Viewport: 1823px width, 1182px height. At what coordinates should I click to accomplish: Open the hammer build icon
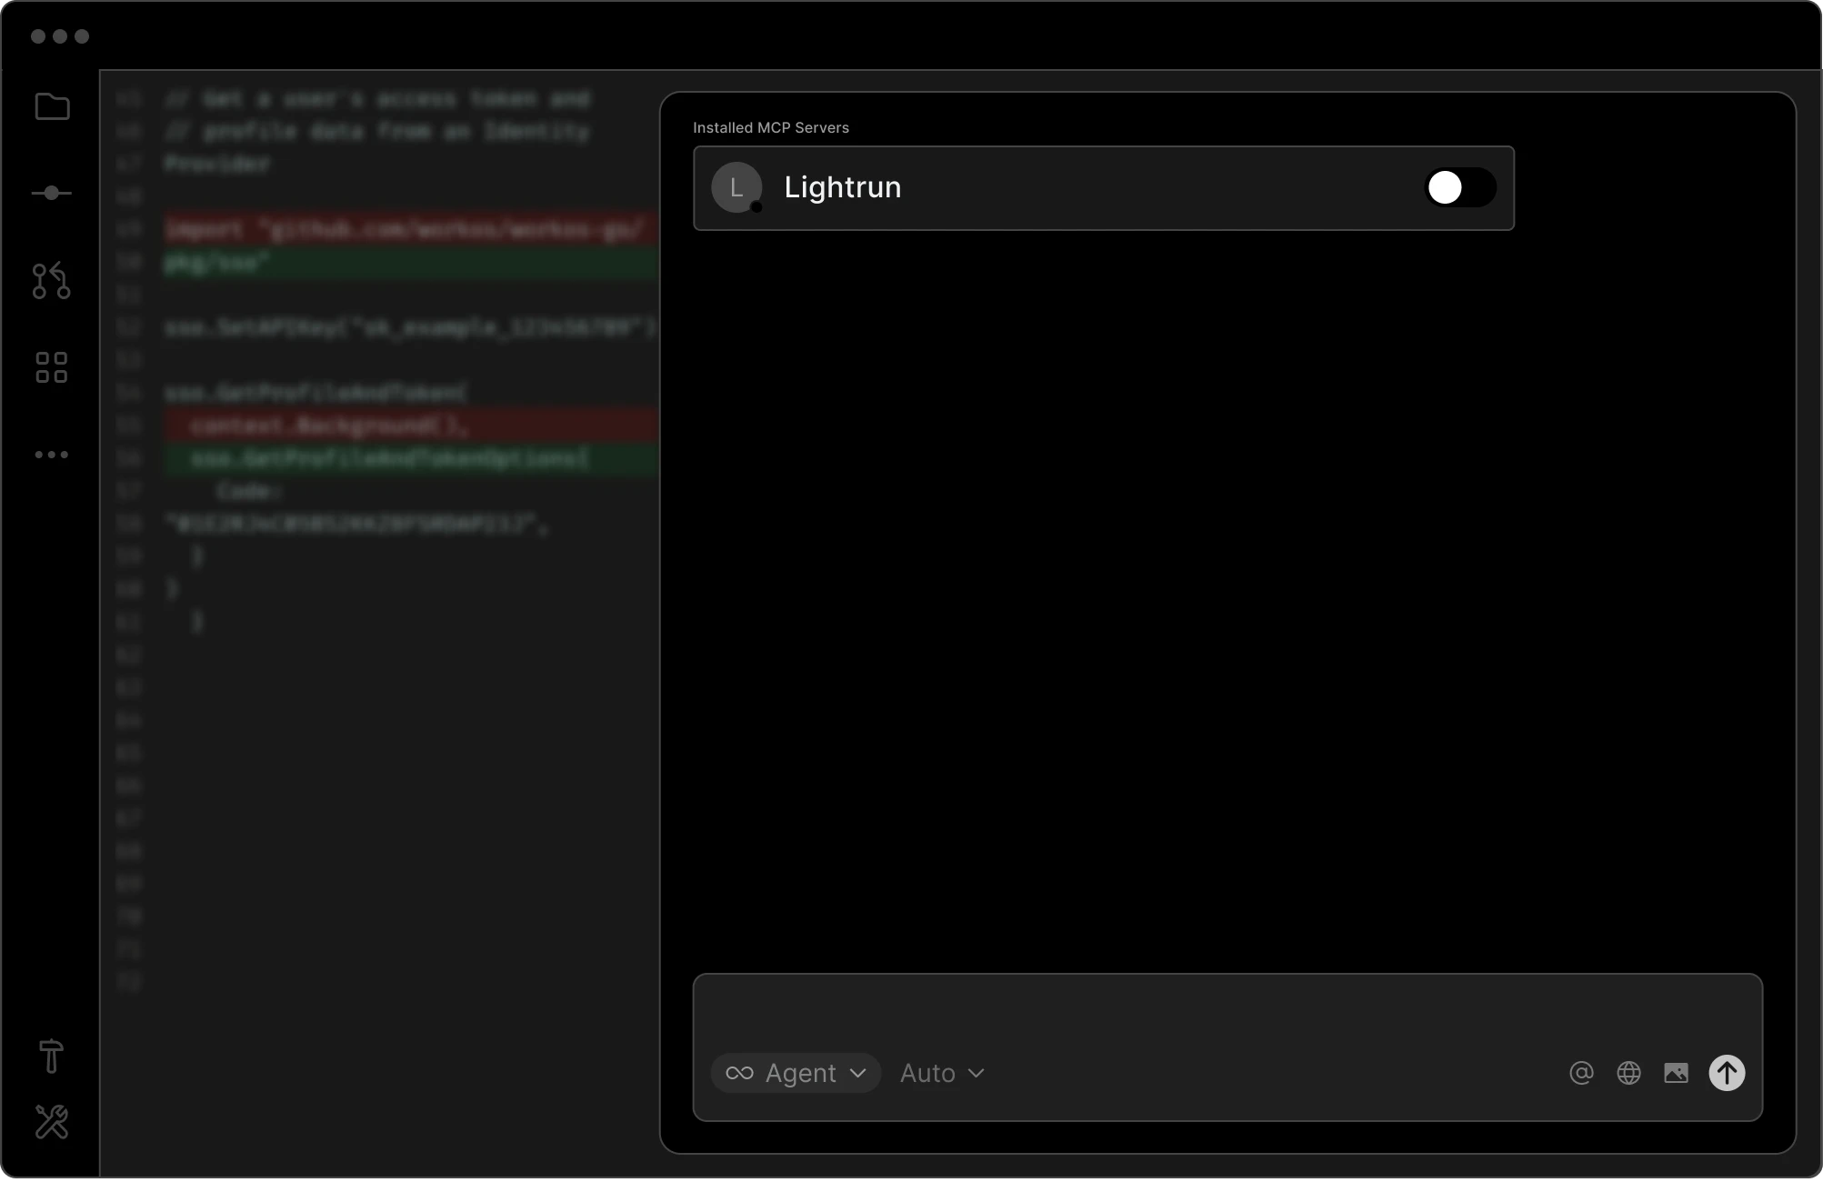point(52,1056)
